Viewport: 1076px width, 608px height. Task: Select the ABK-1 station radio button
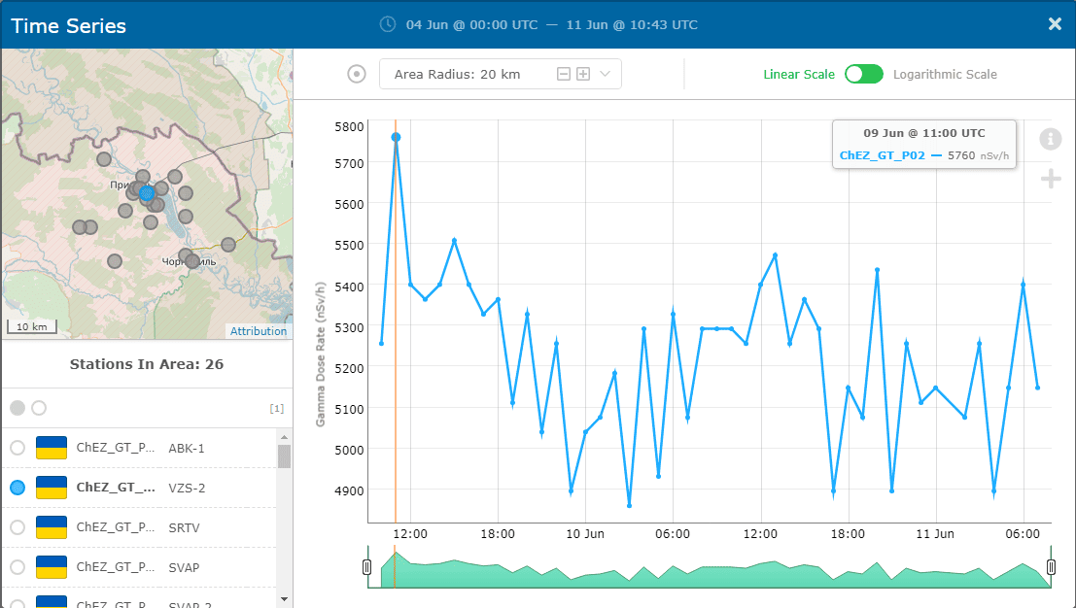pos(17,448)
